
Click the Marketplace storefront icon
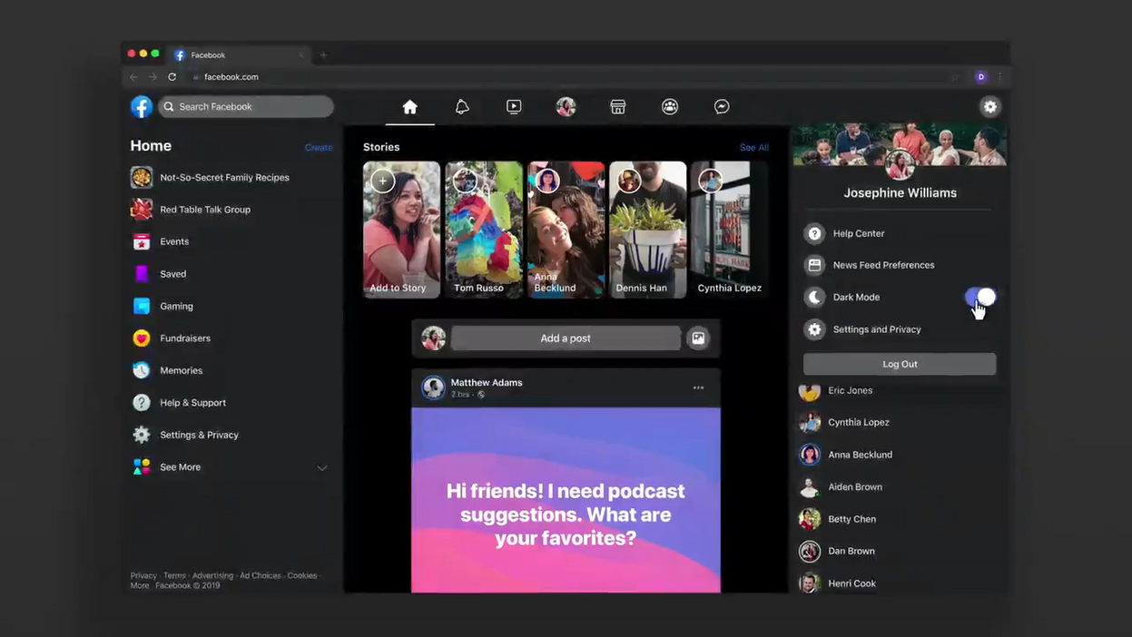pyautogui.click(x=617, y=106)
